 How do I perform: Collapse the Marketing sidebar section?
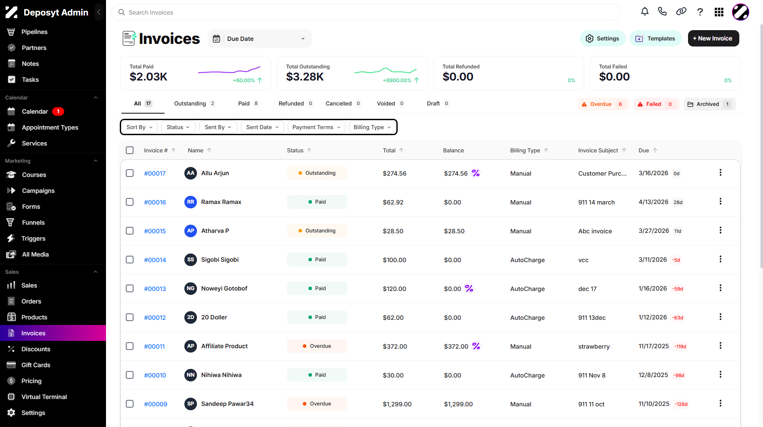[x=96, y=161]
